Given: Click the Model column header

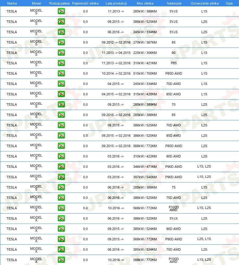Looking at the screenshot, I should (x=36, y=3).
